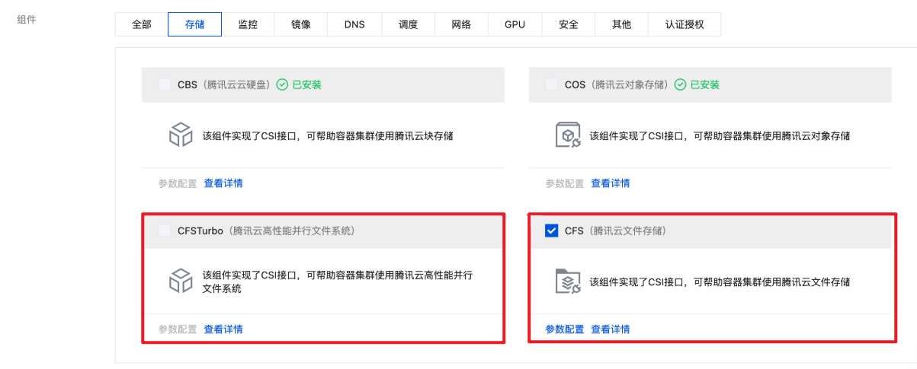
Task: Open the 认证授权 tab
Action: tap(685, 24)
